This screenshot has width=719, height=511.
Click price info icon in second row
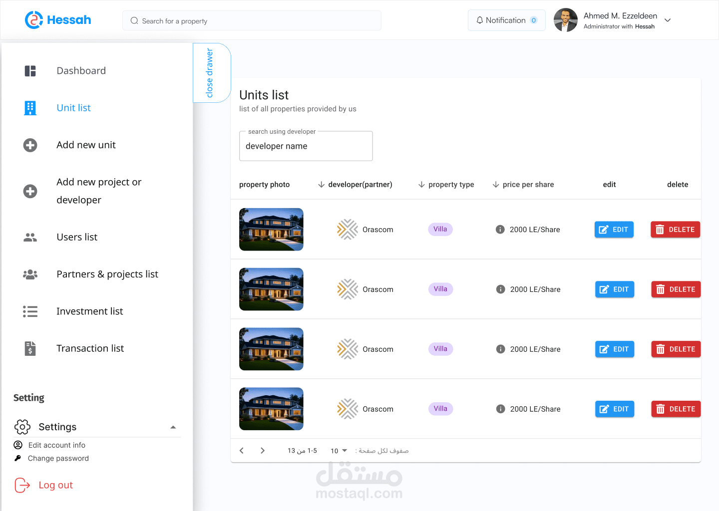tap(500, 289)
